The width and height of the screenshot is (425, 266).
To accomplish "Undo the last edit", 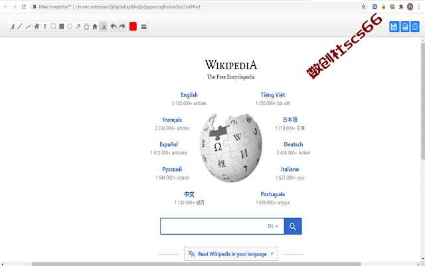I will tap(114, 27).
